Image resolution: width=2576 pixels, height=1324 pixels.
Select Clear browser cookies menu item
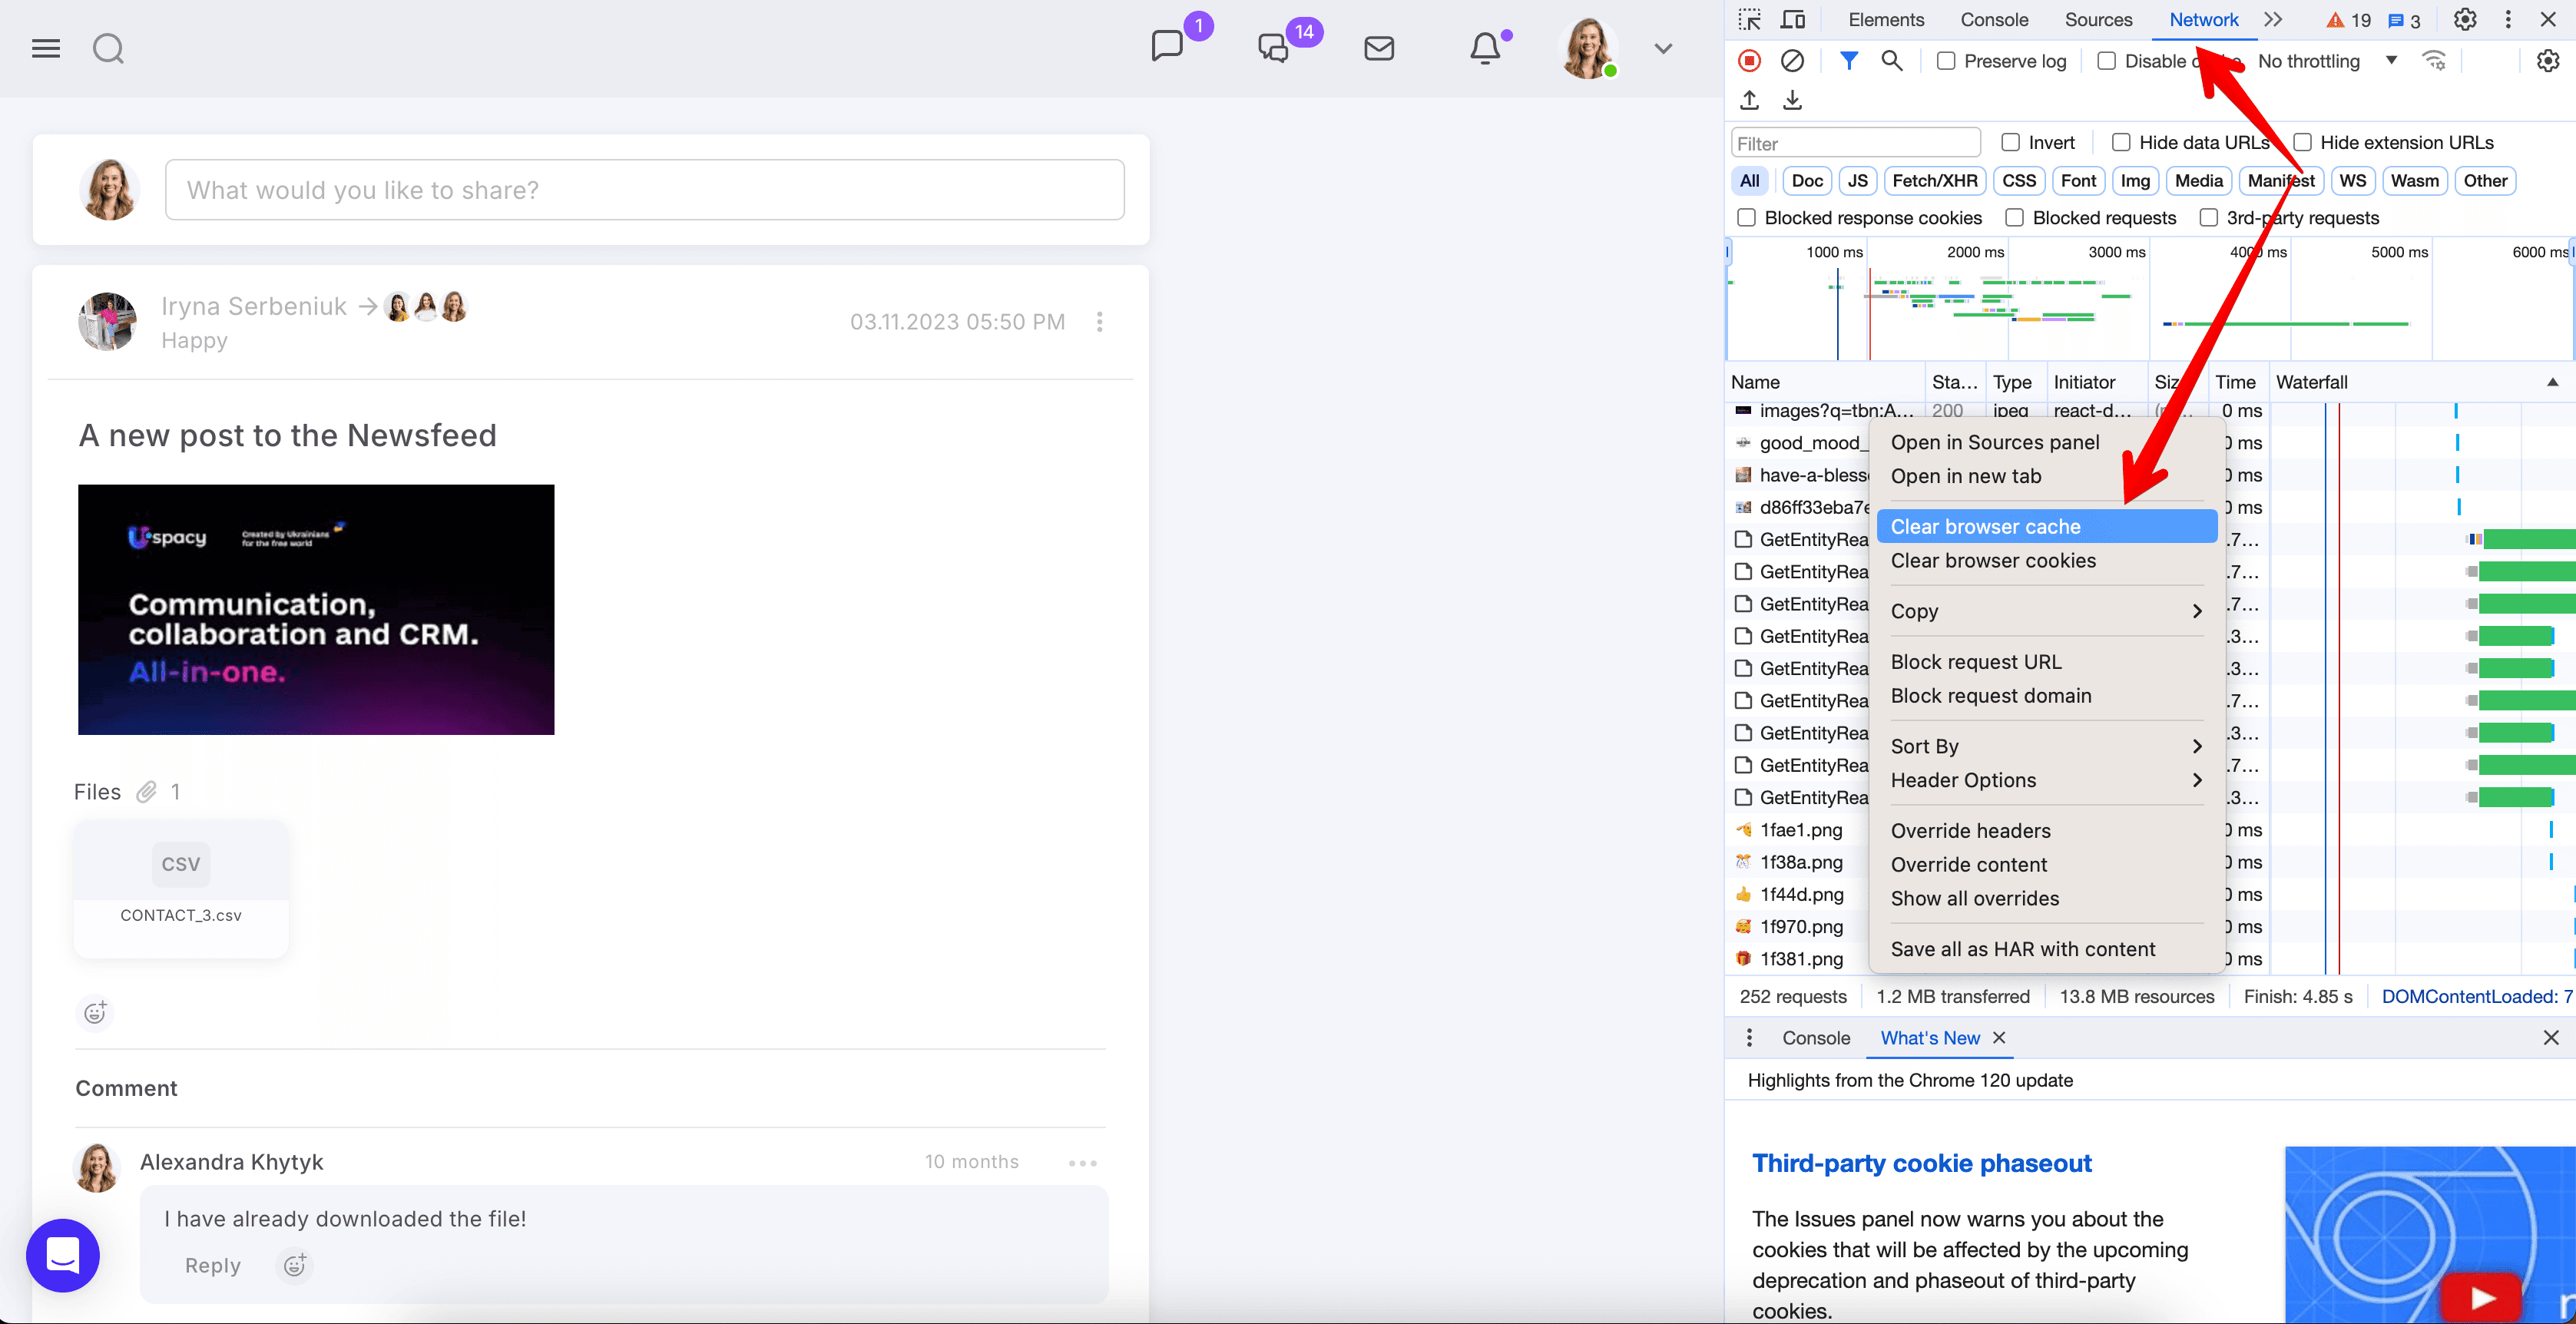tap(1993, 561)
